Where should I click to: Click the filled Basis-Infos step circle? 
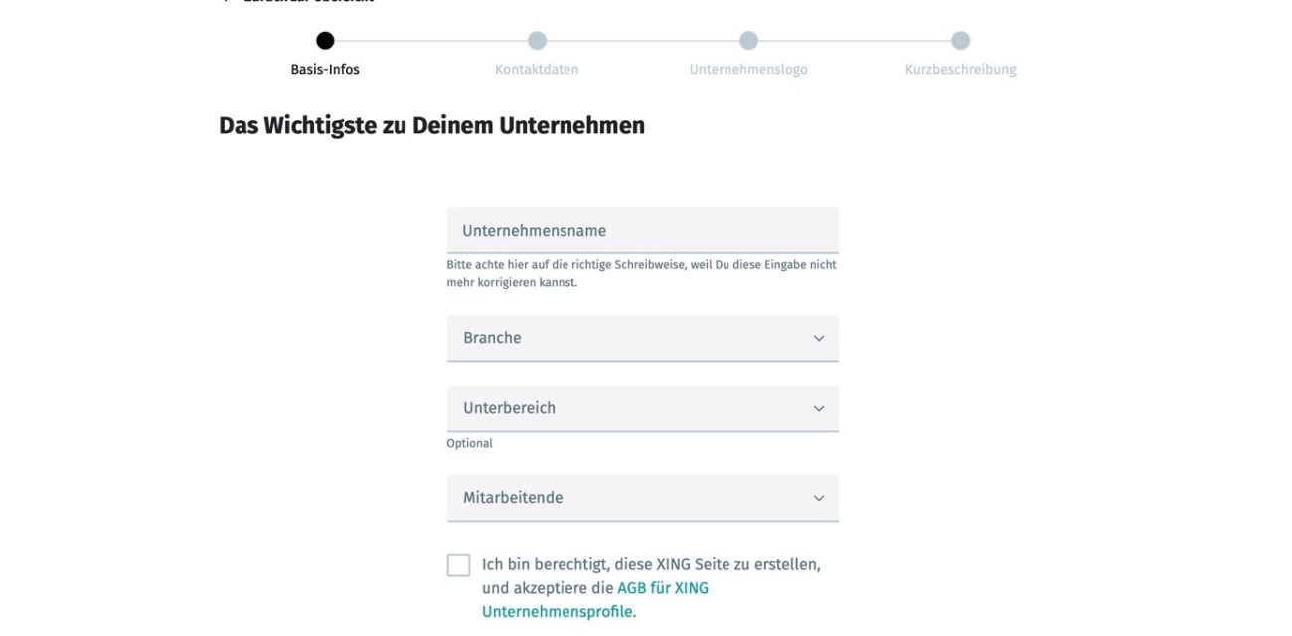326,41
